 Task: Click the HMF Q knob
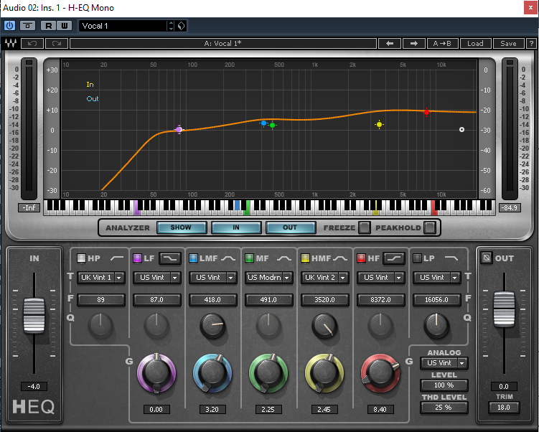coord(324,325)
